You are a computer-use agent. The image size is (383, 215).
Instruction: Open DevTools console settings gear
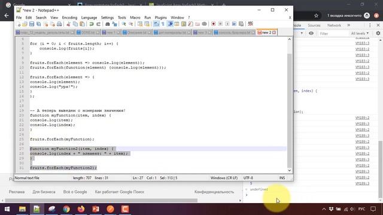click(378, 33)
